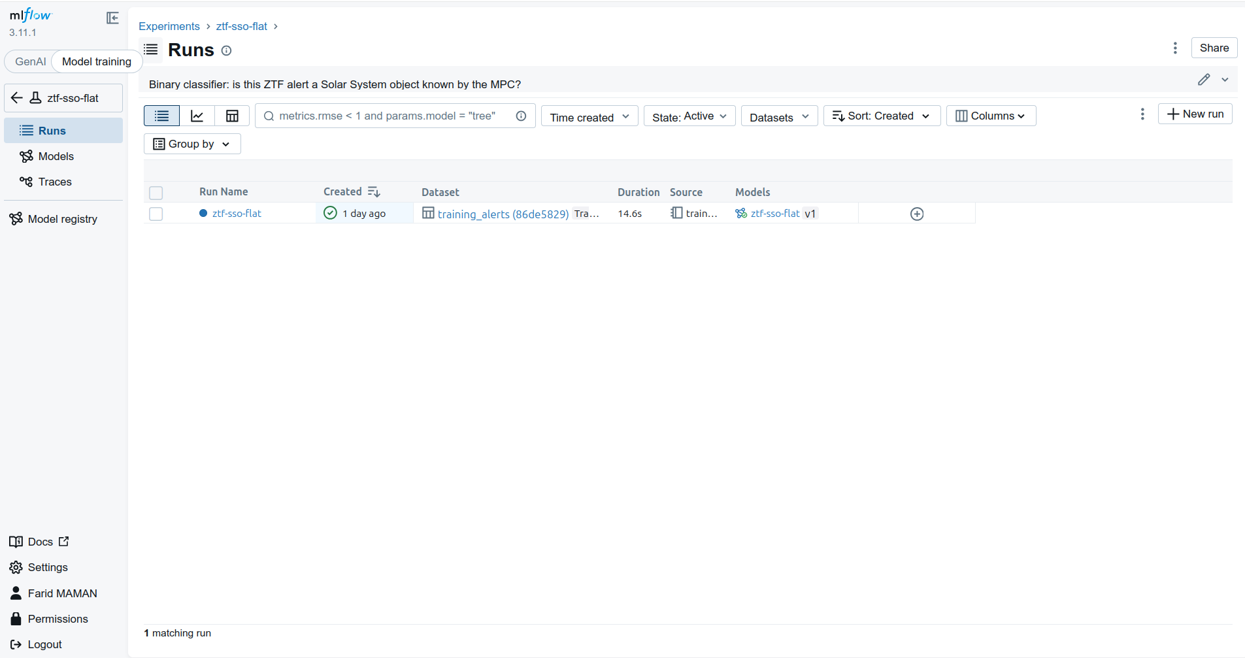Expand the Datasets filter dropdown
This screenshot has height=658, width=1245.
pyautogui.click(x=779, y=116)
